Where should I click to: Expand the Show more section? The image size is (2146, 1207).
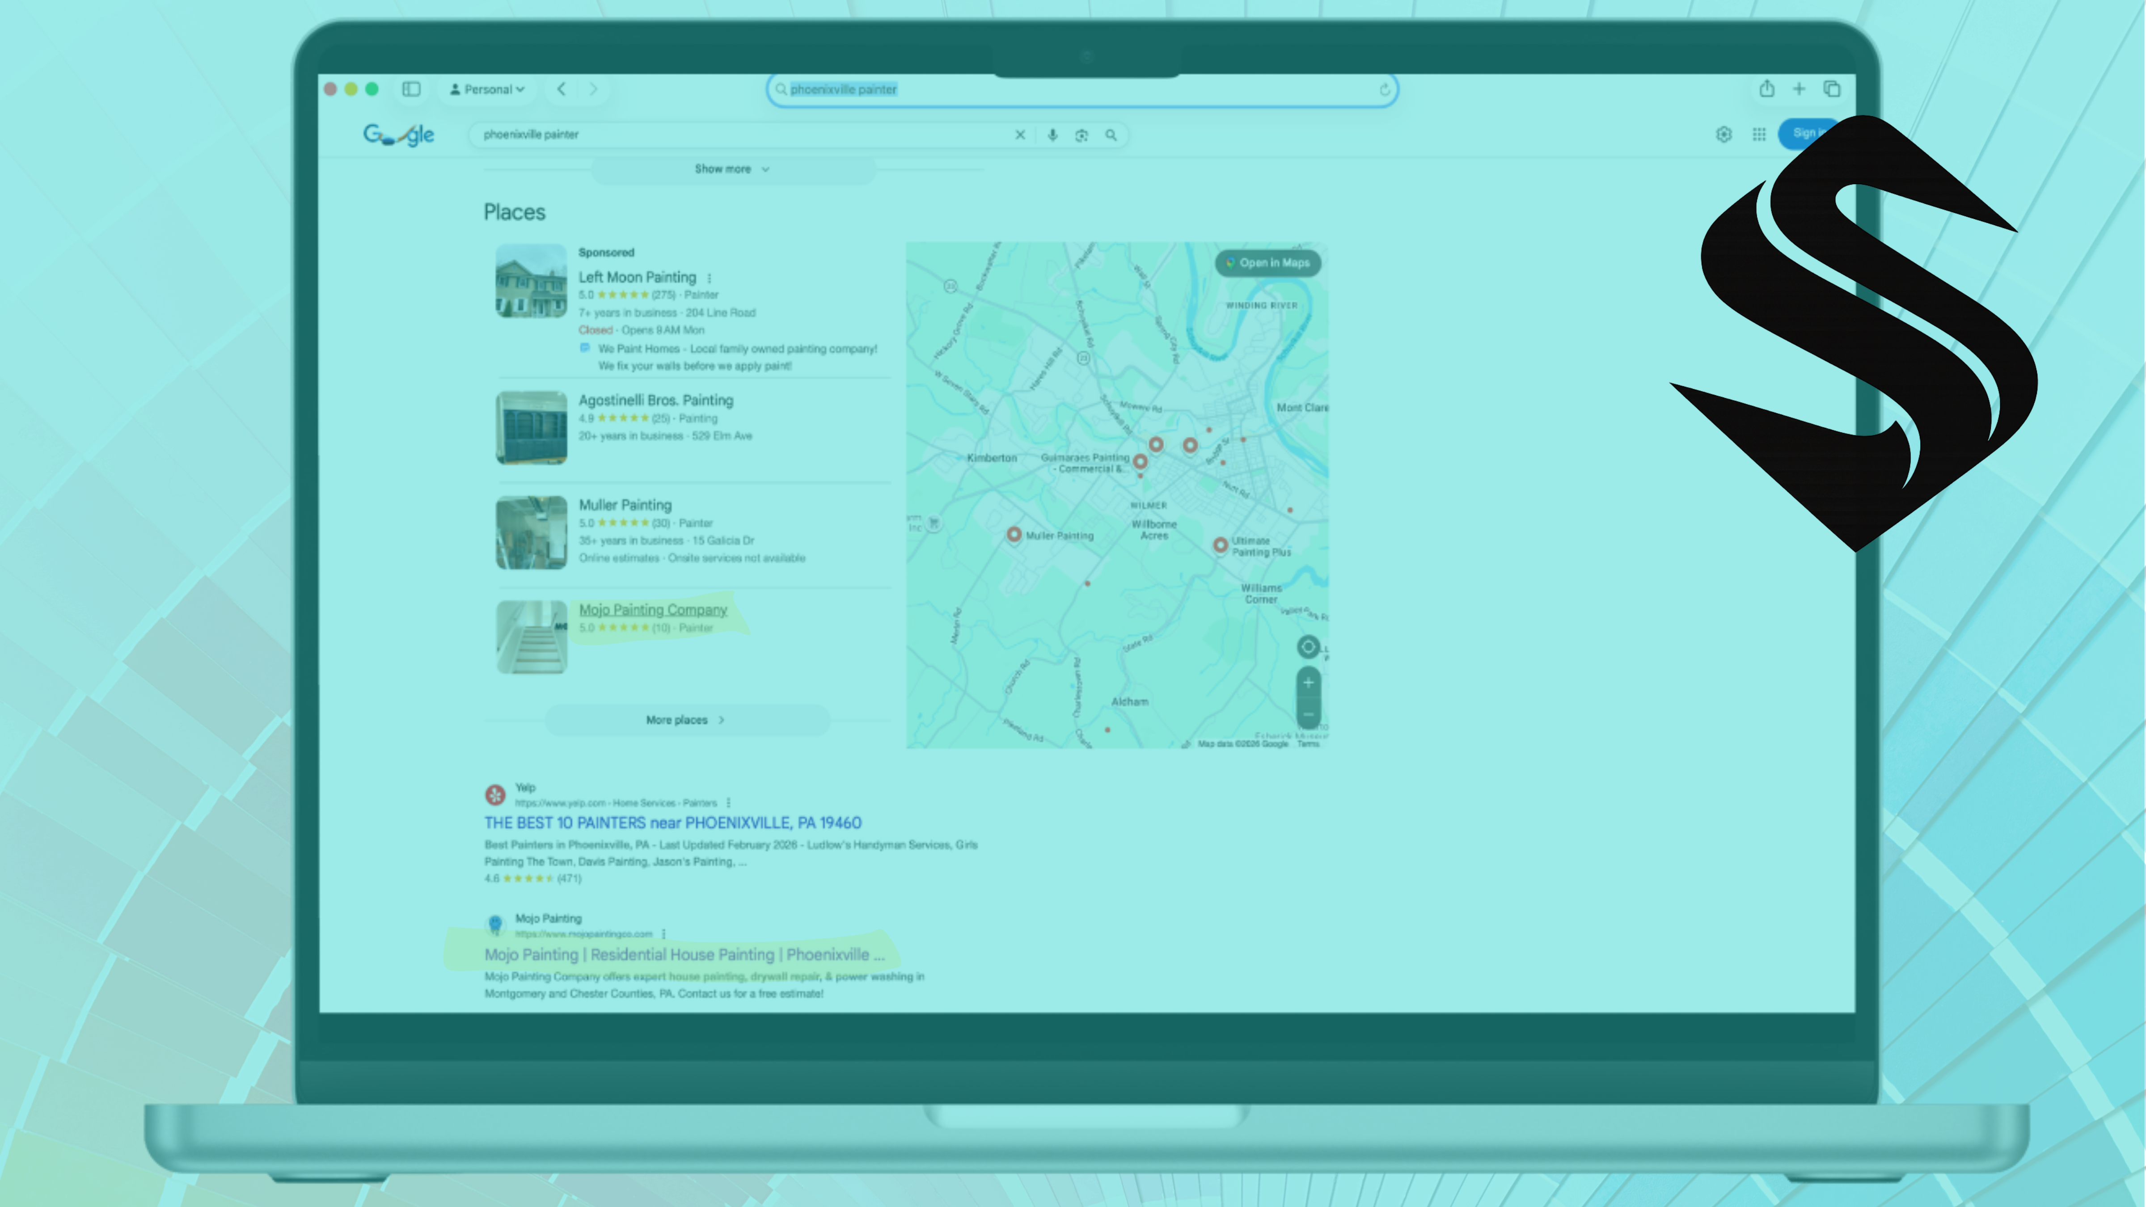[x=733, y=169]
